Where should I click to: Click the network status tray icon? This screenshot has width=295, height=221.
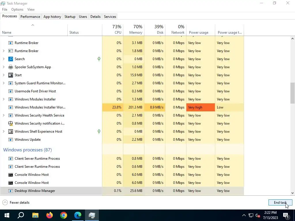click(x=251, y=215)
